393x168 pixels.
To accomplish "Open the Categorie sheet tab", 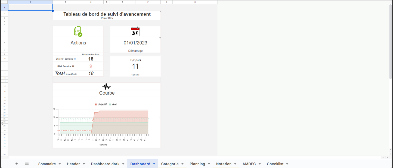I will (x=170, y=164).
